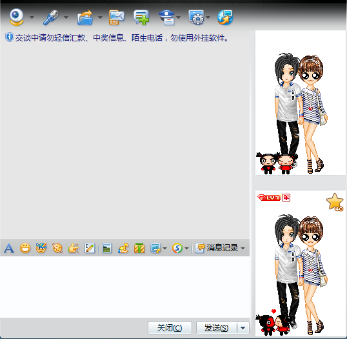The height and width of the screenshot is (339, 347).
Task: Open send options arrow beside 发送(S)
Action: point(243,328)
